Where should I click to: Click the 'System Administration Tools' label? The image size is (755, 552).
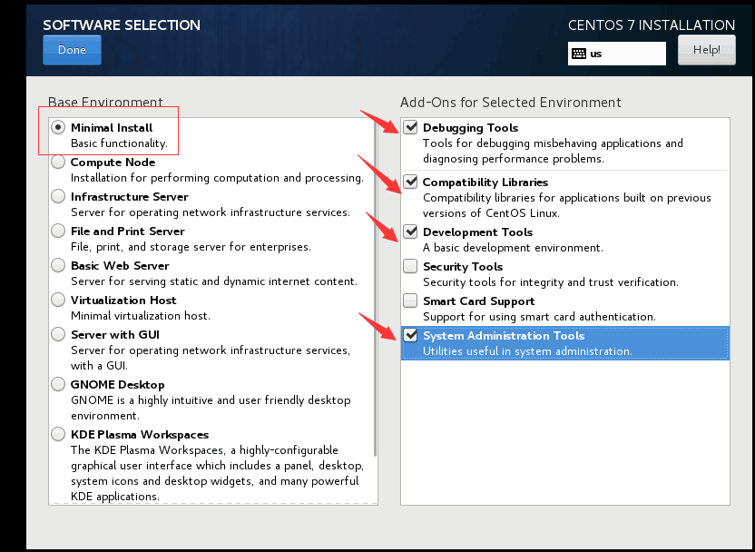(x=503, y=336)
